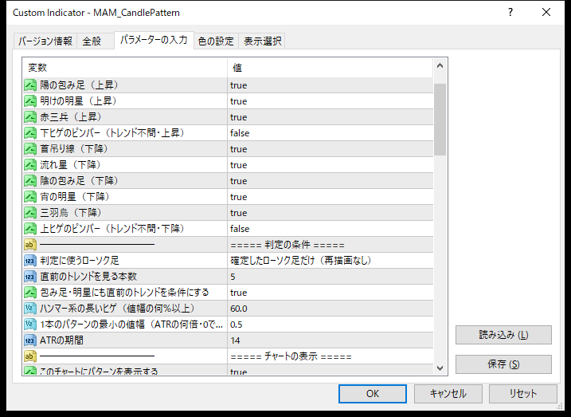
Task: Edit value 60.0 of ハンマー系の長いヒゲ
Action: (330, 309)
